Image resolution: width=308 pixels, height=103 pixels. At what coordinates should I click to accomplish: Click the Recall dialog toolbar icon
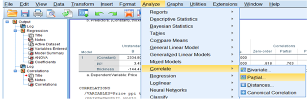(x=83, y=14)
